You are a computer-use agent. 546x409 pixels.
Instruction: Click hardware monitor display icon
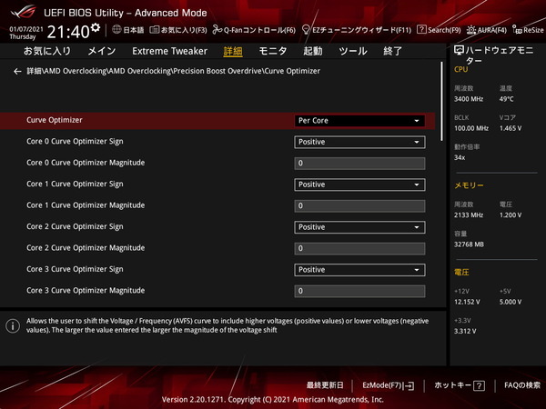click(x=459, y=50)
